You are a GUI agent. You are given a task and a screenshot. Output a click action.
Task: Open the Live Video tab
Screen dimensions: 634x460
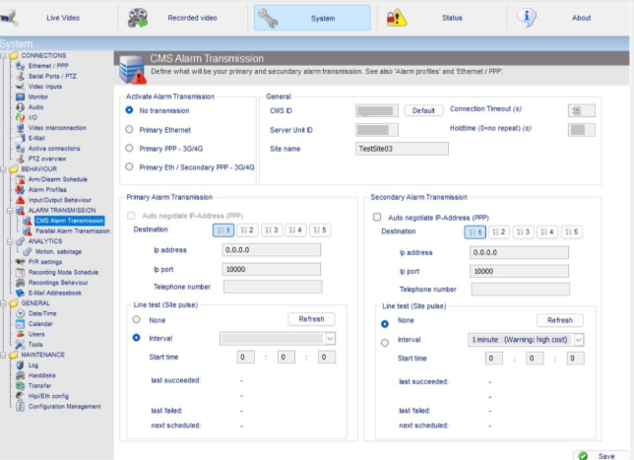57,18
